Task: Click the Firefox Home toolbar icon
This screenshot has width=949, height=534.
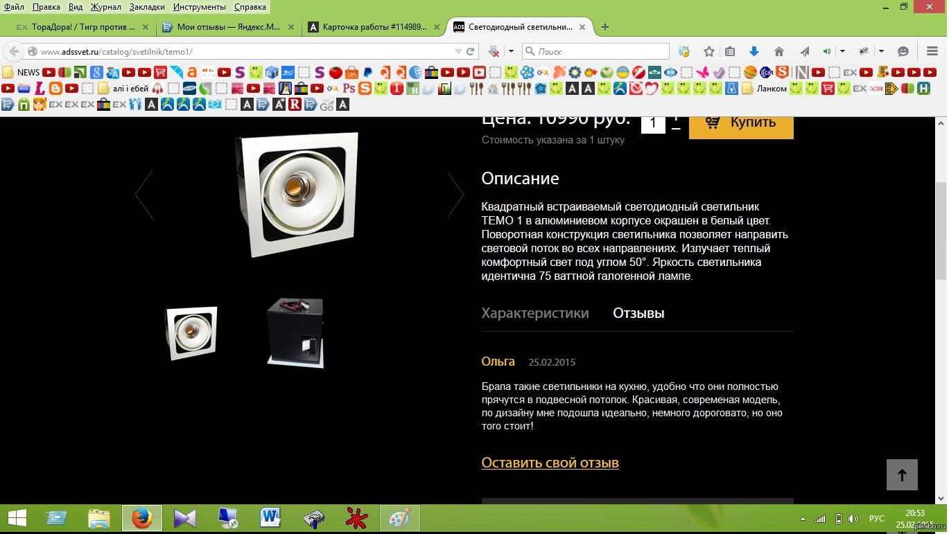Action: [x=779, y=51]
